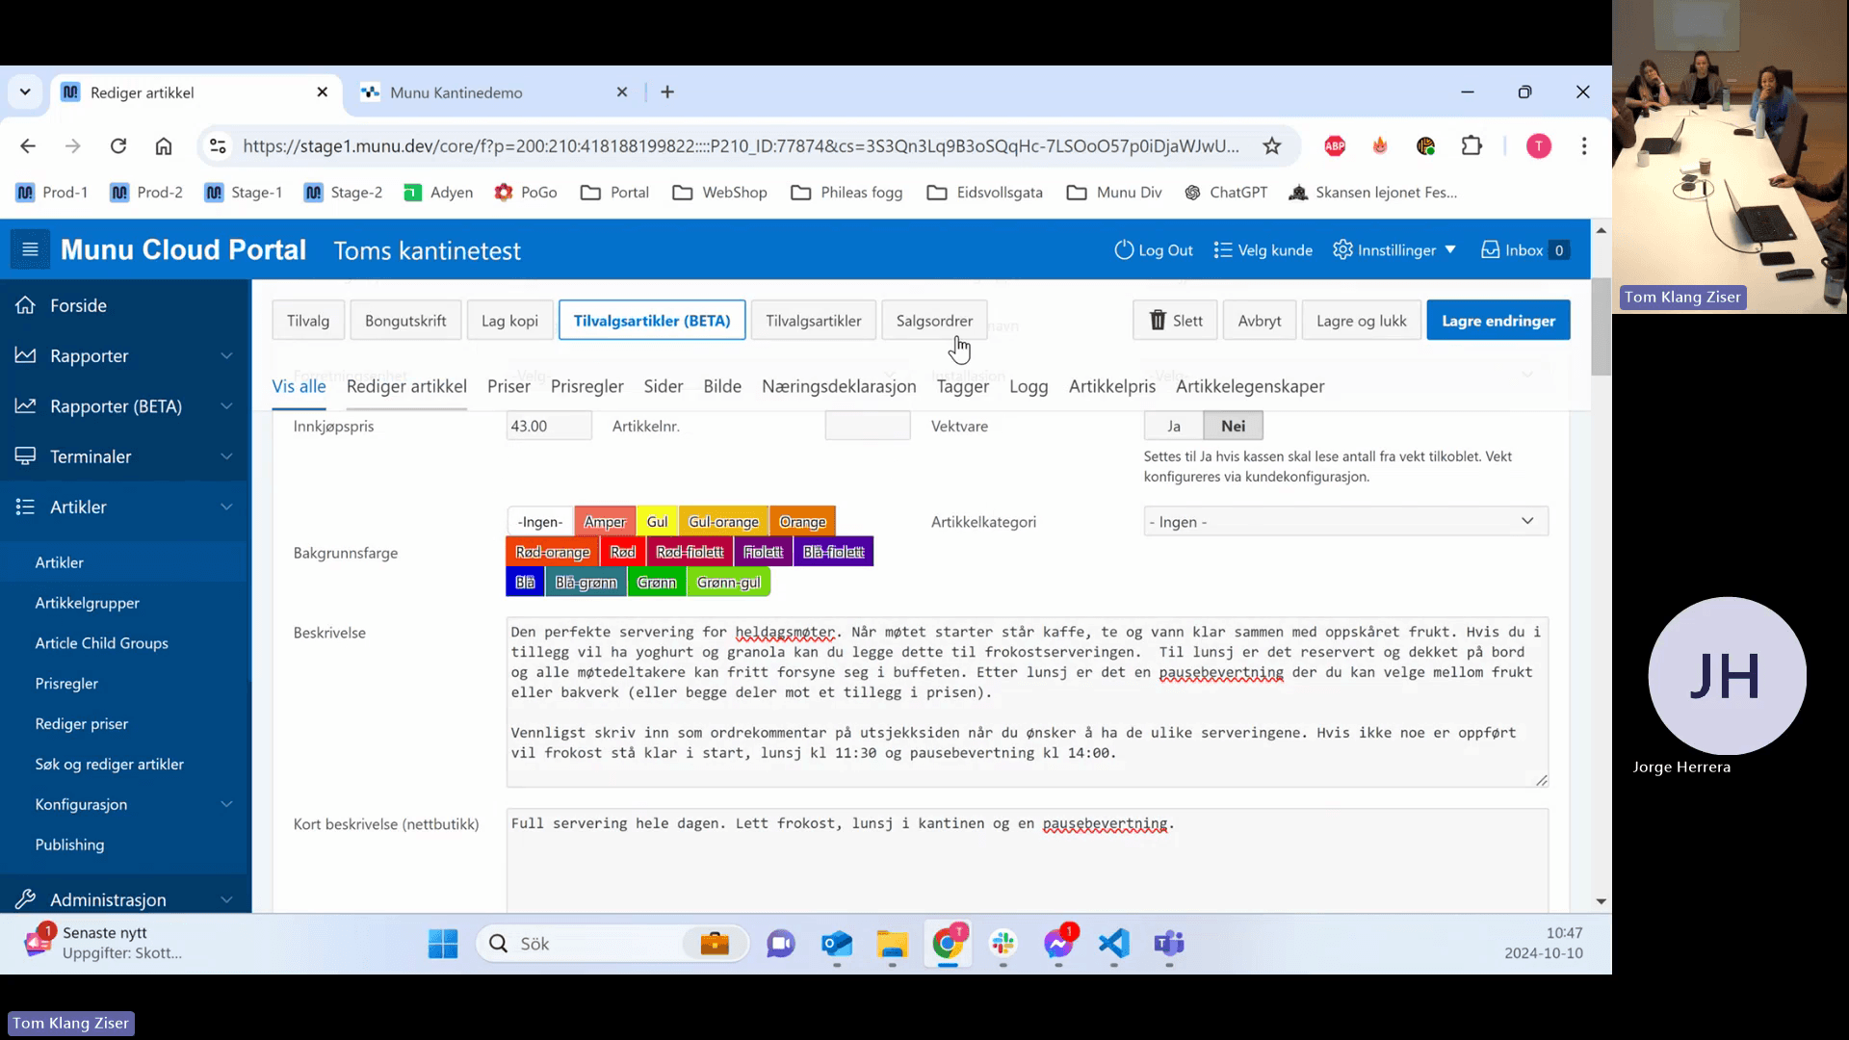This screenshot has width=1849, height=1040.
Task: Click Windows Start button
Action: 443,944
